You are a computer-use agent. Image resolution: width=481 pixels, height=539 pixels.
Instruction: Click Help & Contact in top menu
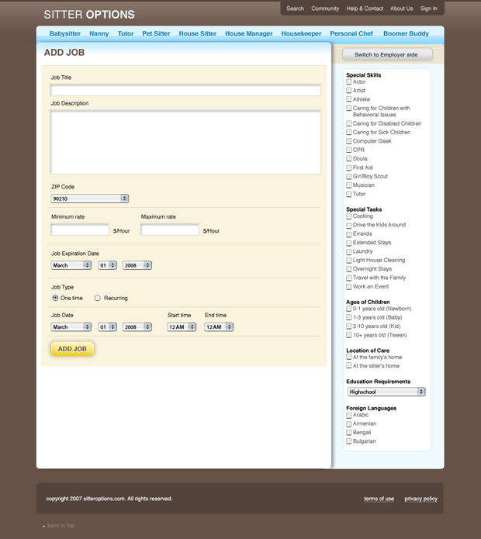point(365,9)
